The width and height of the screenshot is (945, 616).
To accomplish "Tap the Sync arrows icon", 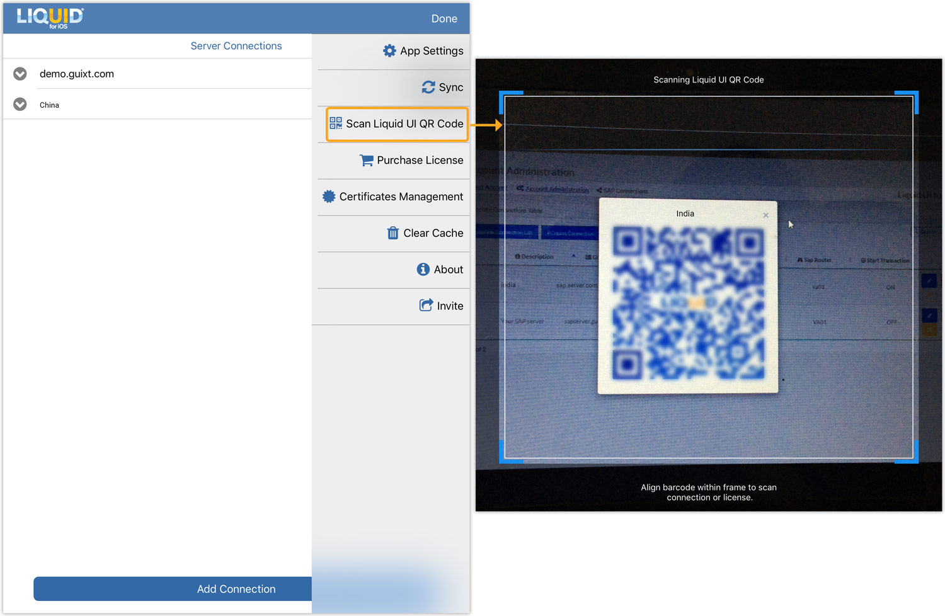I will [x=428, y=88].
